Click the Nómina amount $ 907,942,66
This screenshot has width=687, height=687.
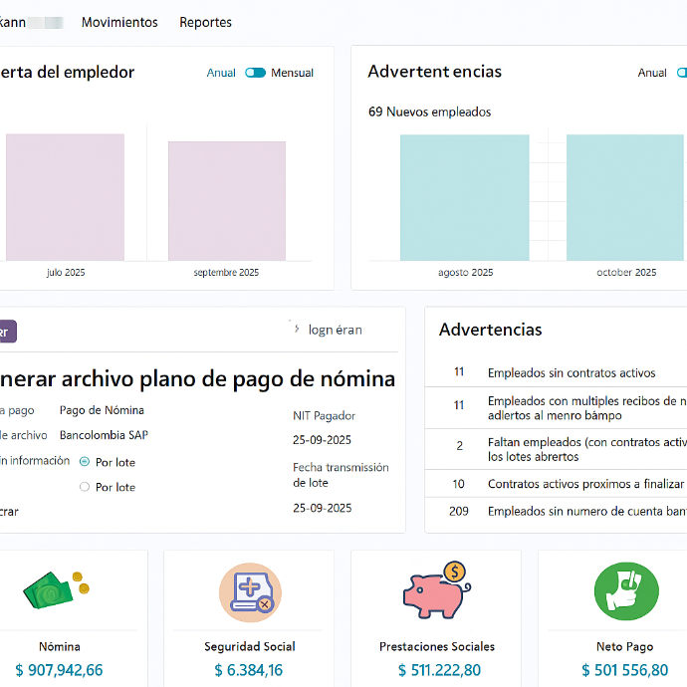click(x=59, y=670)
